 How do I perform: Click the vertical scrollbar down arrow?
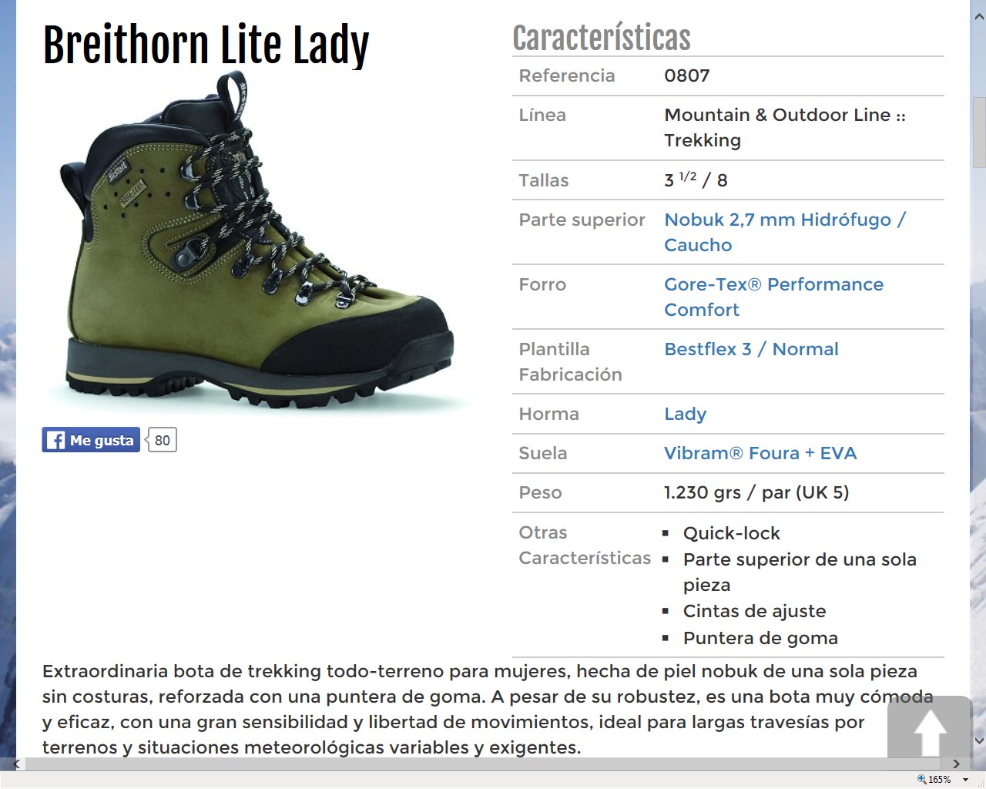[979, 740]
